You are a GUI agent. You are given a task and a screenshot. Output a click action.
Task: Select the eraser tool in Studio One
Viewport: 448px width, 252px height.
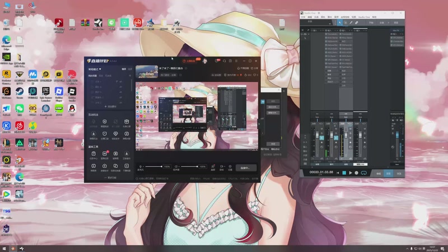click(357, 22)
